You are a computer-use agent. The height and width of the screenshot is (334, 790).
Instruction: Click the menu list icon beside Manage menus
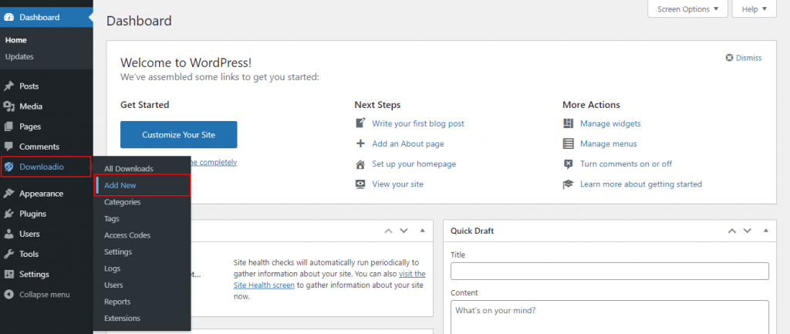pos(569,143)
